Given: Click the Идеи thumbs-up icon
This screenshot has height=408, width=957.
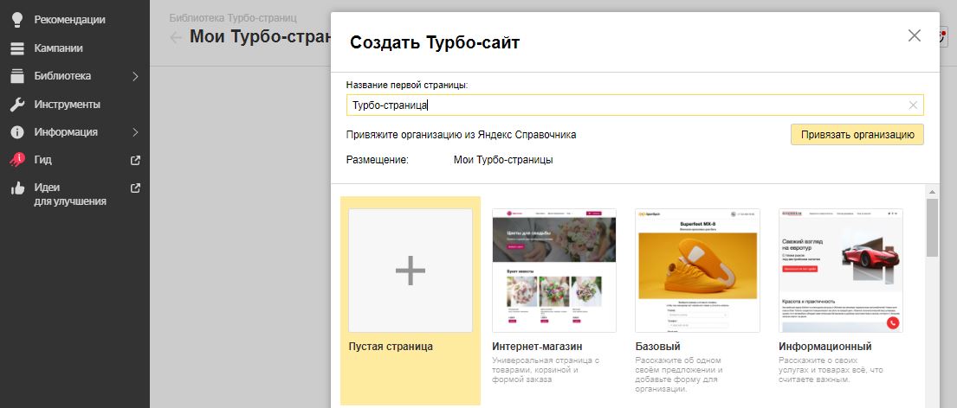Looking at the screenshot, I should click(16, 188).
